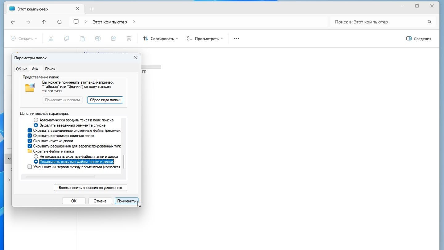Switch to the Общие tab
This screenshot has height=250, width=444.
pos(22,69)
